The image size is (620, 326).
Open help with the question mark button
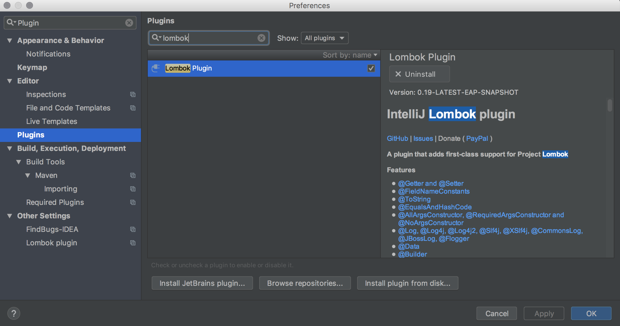[14, 313]
